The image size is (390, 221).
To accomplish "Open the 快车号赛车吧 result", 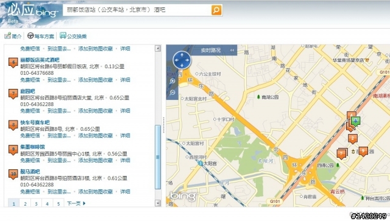I will [x=35, y=122].
